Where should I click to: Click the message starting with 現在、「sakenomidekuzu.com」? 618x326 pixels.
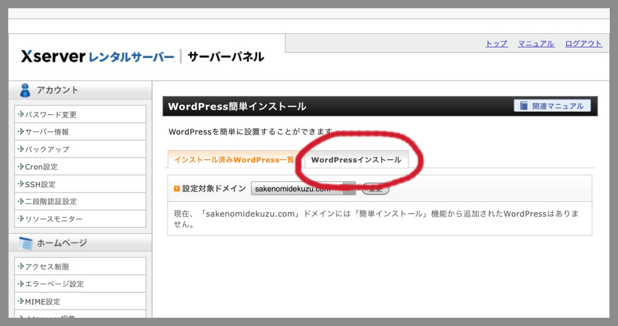[376, 219]
